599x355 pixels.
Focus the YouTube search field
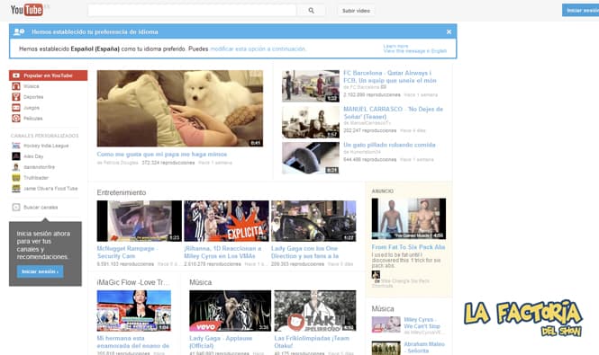click(x=192, y=11)
